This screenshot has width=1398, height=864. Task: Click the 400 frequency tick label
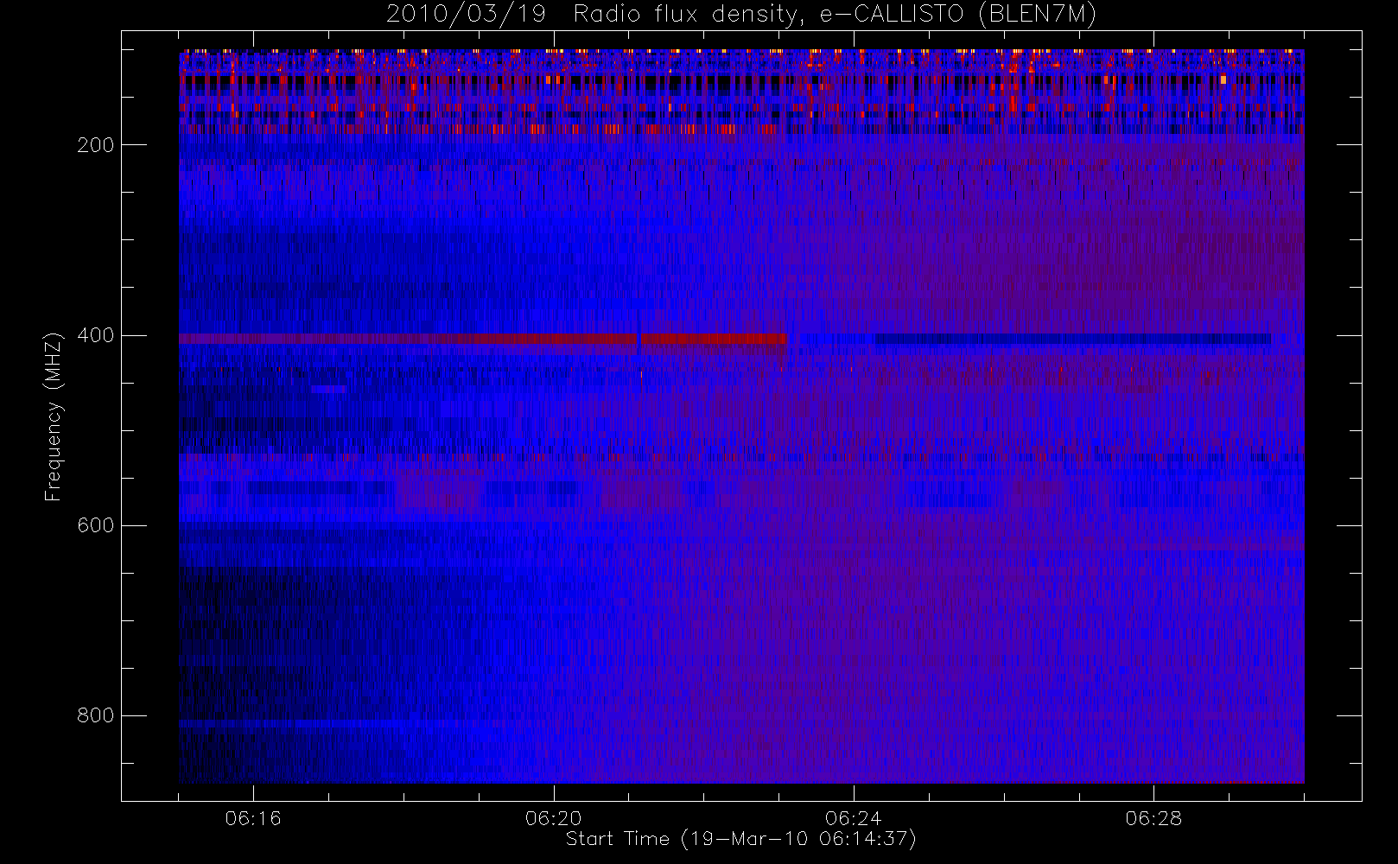pyautogui.click(x=95, y=335)
